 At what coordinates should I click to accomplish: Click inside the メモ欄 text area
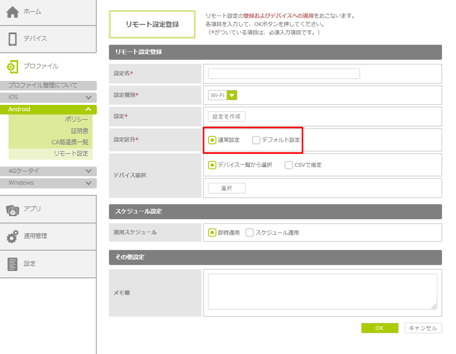[322, 291]
